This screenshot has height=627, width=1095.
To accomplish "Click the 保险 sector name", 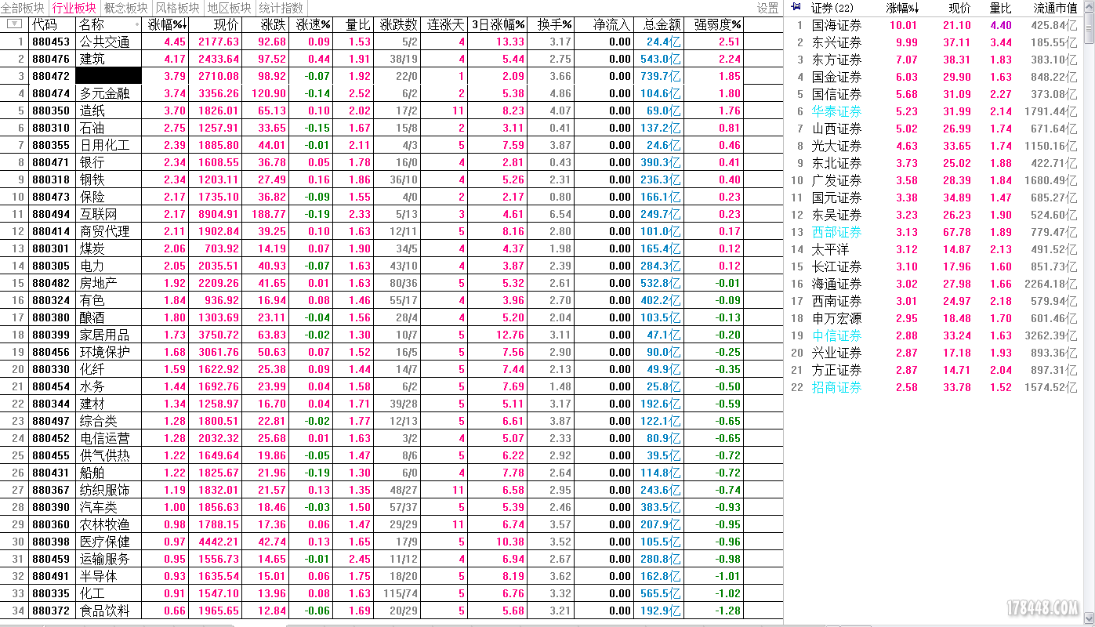I will (x=92, y=197).
